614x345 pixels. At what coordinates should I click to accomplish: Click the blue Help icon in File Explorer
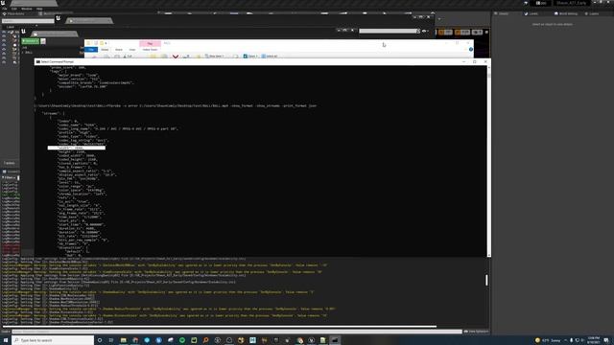471,49
